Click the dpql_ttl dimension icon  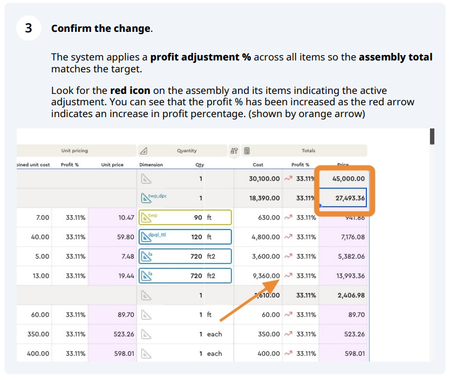click(x=145, y=237)
